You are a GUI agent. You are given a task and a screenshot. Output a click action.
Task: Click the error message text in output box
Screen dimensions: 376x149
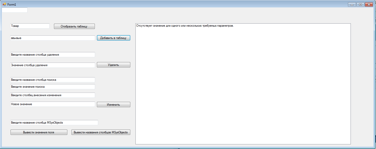(x=185, y=26)
